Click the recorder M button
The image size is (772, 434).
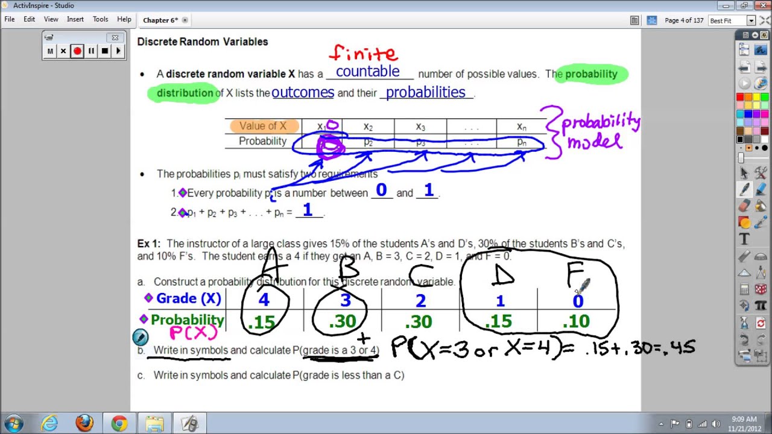50,51
